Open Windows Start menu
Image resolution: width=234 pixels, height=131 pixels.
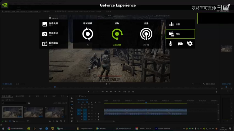tap(3, 128)
